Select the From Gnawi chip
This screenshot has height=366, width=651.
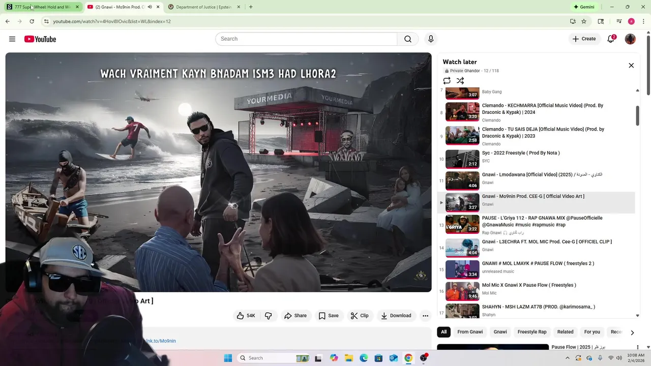pos(470,332)
